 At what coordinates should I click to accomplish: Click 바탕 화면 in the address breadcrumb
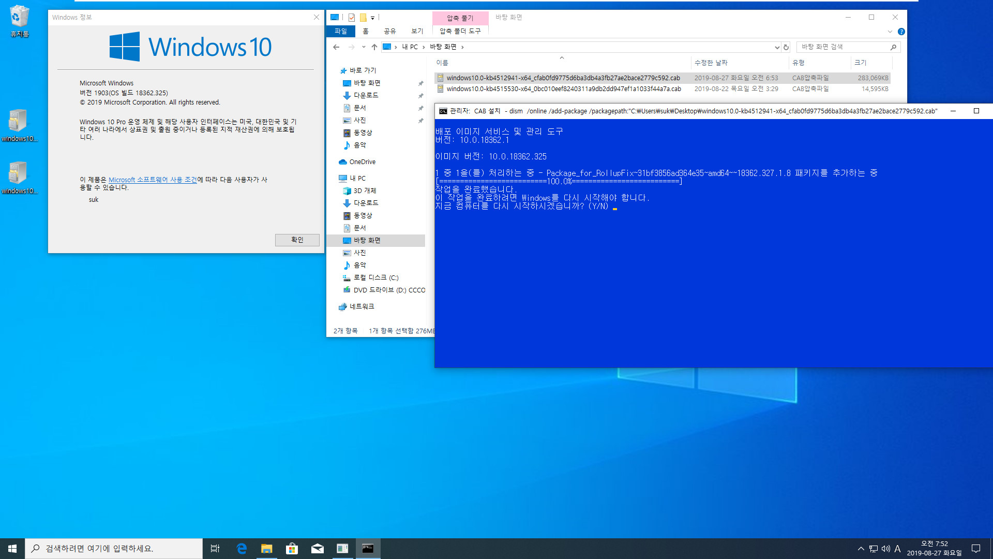[443, 47]
